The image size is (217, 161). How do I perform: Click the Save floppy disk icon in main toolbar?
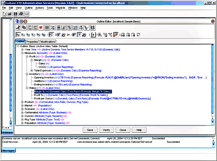click(16, 14)
